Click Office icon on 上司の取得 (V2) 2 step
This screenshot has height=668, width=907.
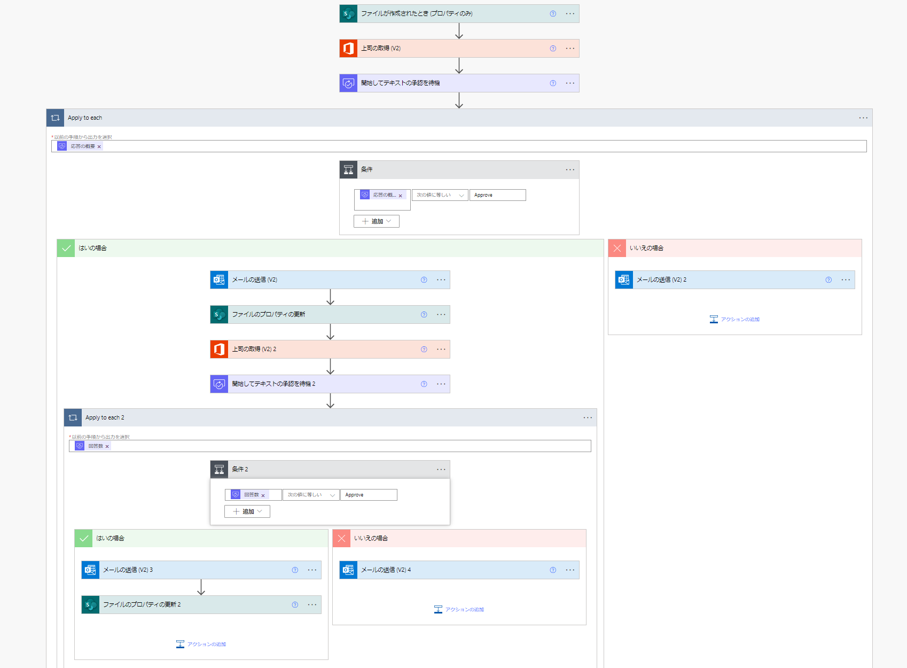click(219, 349)
